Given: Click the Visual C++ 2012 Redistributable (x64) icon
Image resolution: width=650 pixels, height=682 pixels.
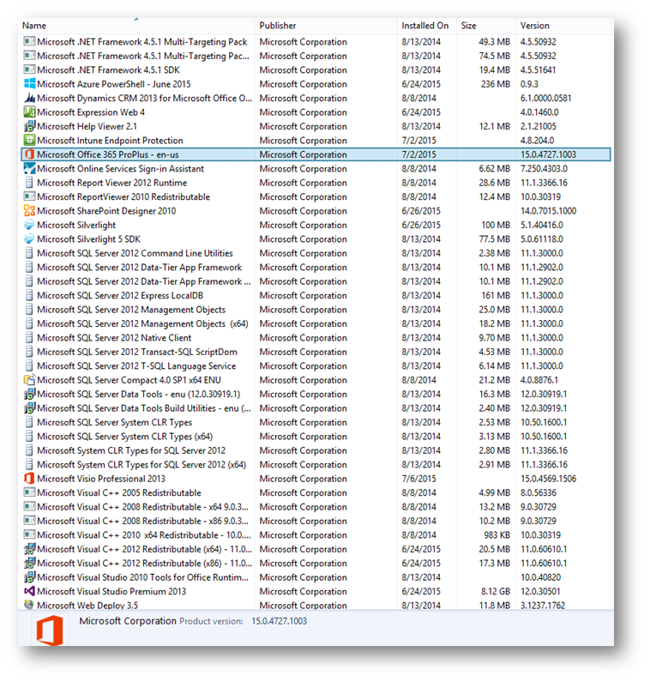Looking at the screenshot, I should coord(29,549).
